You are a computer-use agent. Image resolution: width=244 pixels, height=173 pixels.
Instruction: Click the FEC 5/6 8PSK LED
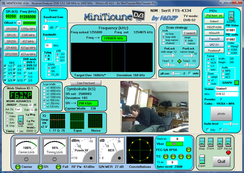coord(188,150)
